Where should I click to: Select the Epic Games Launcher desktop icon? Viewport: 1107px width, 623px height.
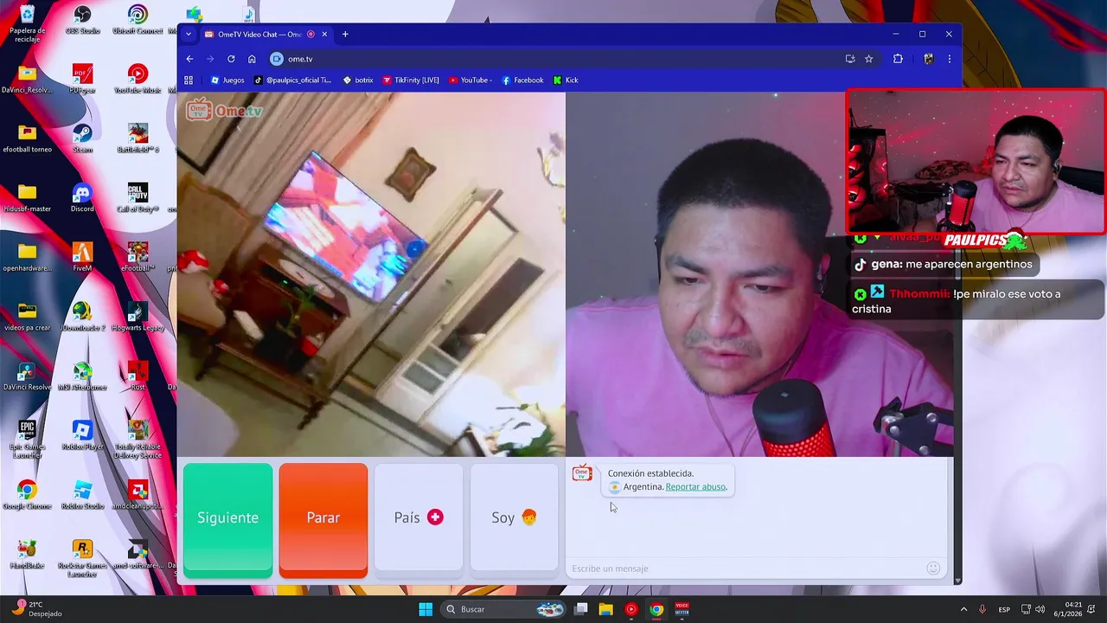(x=27, y=440)
